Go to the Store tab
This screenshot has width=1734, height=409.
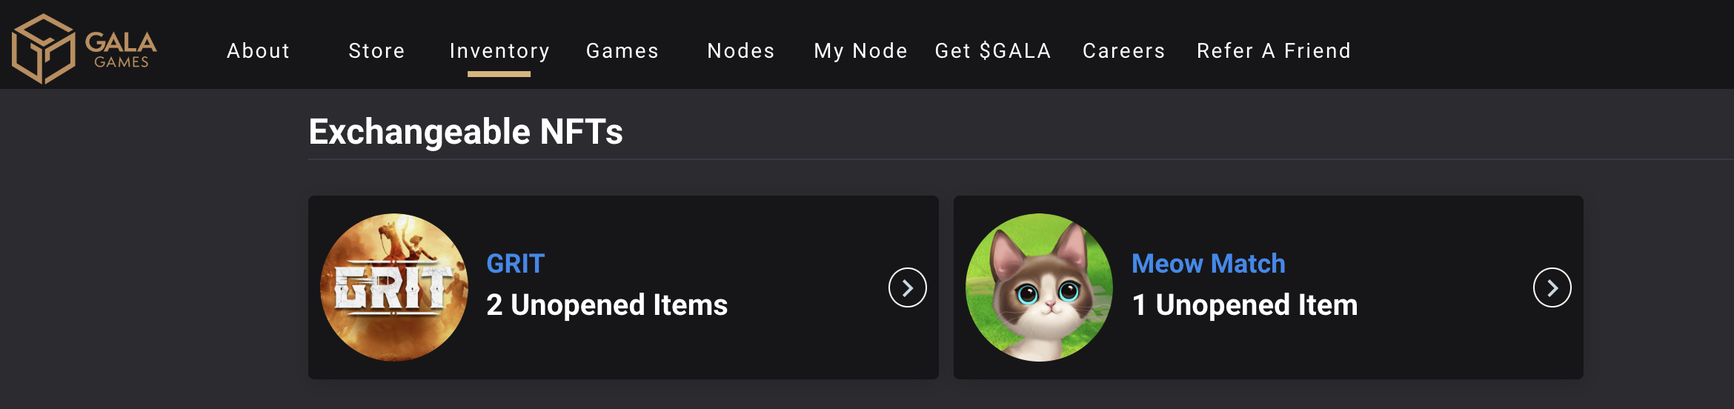click(x=376, y=50)
